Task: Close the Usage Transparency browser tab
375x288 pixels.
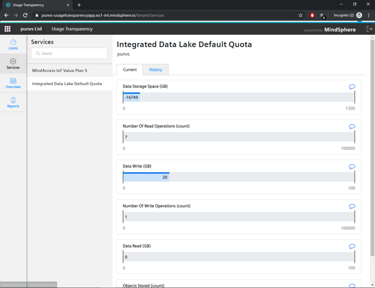Action: coord(68,5)
